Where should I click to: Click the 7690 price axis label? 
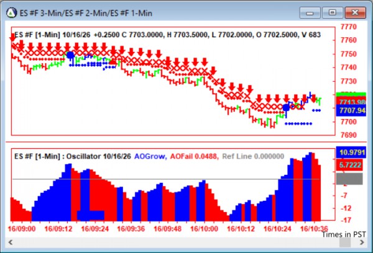click(349, 135)
